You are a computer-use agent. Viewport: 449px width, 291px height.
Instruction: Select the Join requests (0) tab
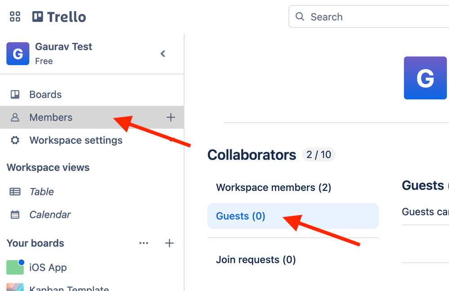[x=293, y=260]
